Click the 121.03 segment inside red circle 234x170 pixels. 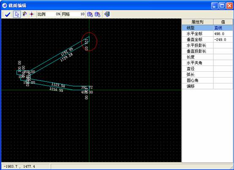[89, 39]
